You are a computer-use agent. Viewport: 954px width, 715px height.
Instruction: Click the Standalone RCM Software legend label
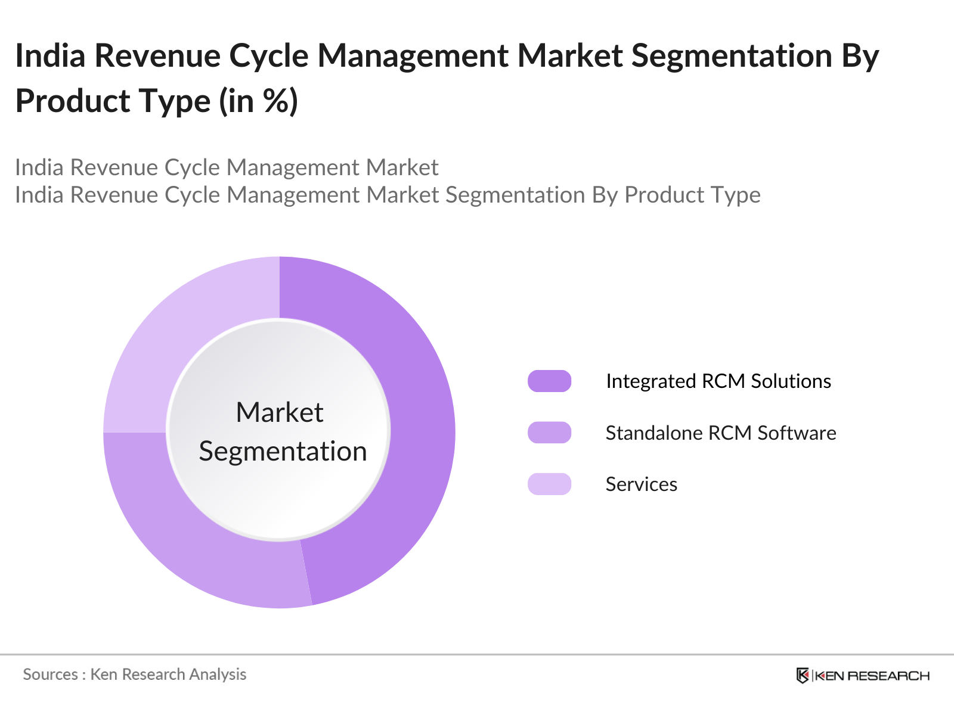pos(720,433)
